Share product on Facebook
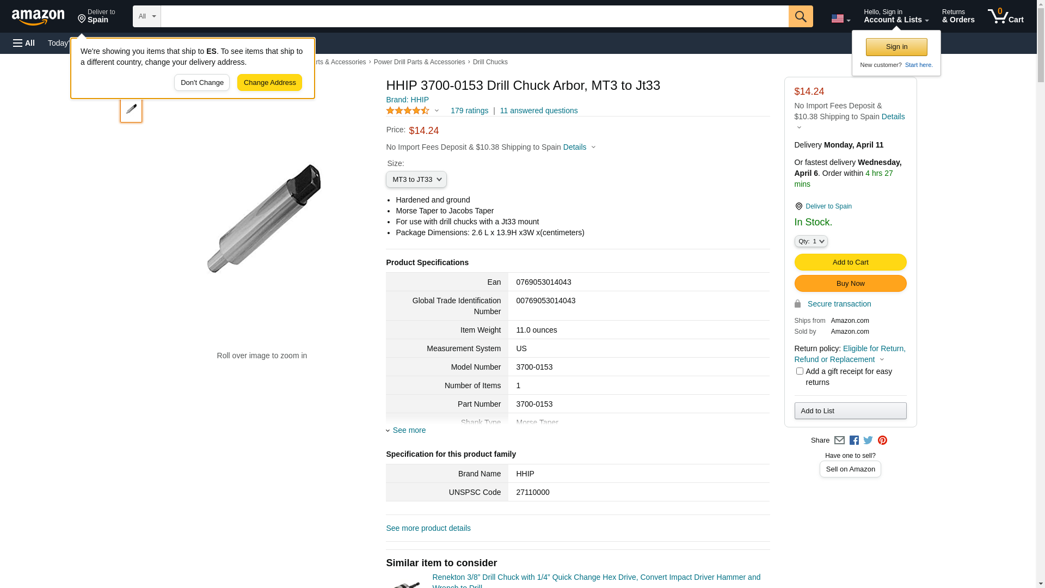 click(854, 440)
